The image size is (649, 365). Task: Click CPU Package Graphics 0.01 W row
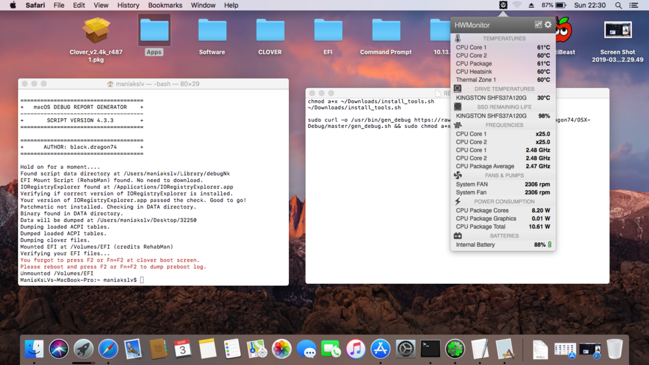pos(503,218)
